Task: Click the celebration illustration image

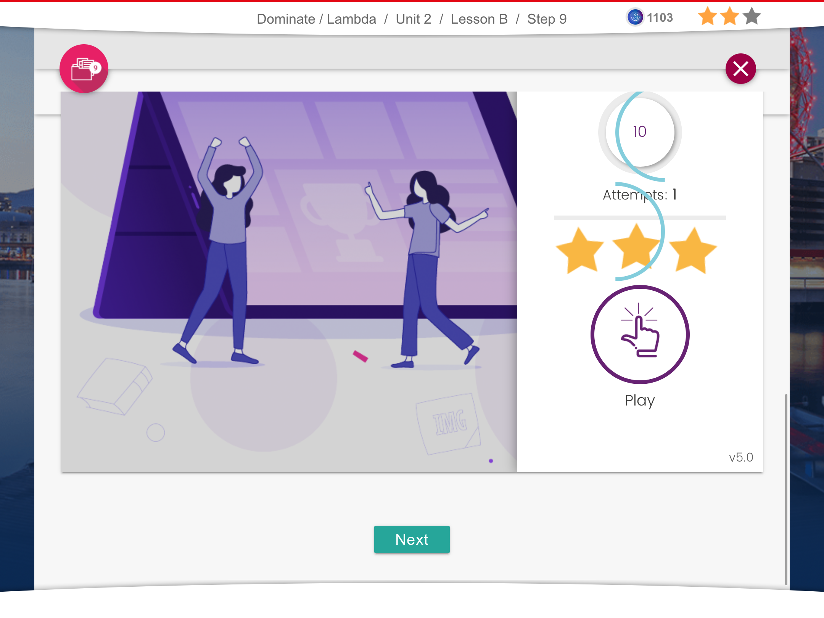Action: [x=289, y=282]
